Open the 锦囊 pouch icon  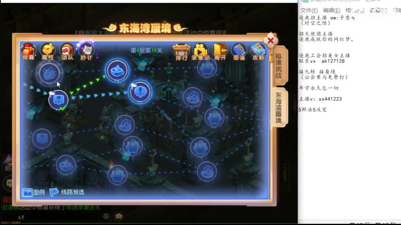pos(28,51)
